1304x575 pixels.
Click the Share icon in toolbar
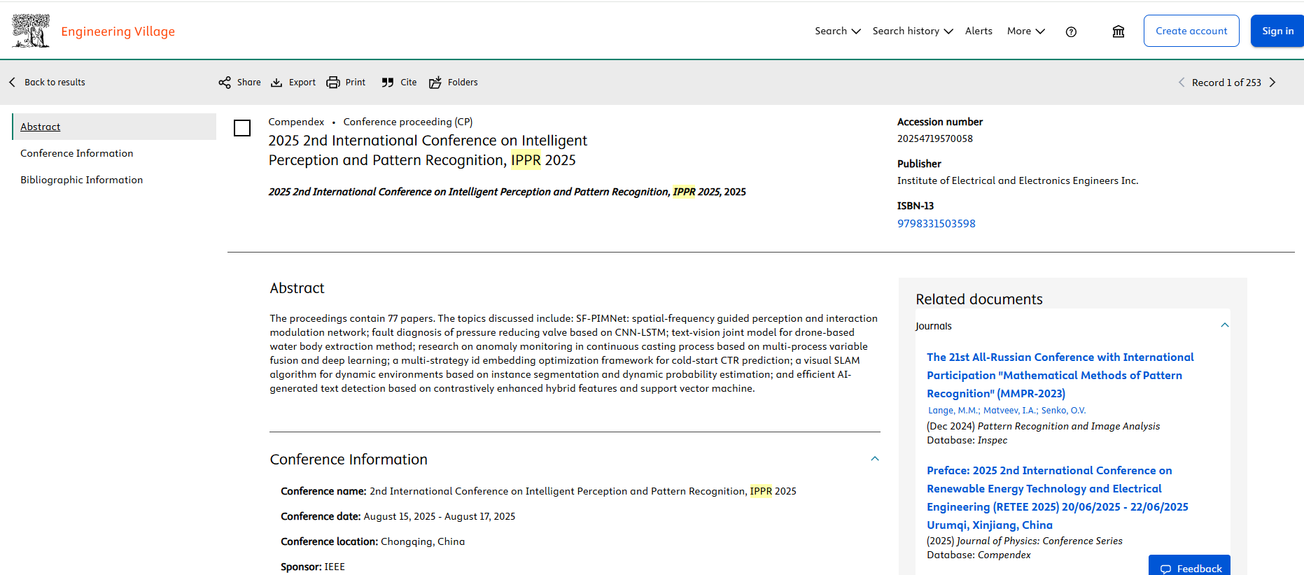pyautogui.click(x=225, y=83)
